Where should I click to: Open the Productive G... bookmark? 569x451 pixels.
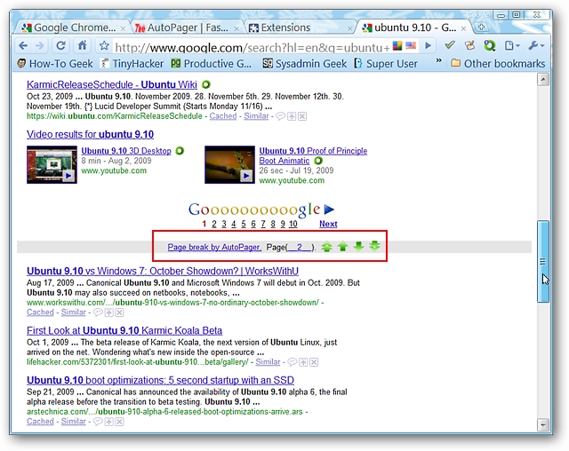coord(212,64)
